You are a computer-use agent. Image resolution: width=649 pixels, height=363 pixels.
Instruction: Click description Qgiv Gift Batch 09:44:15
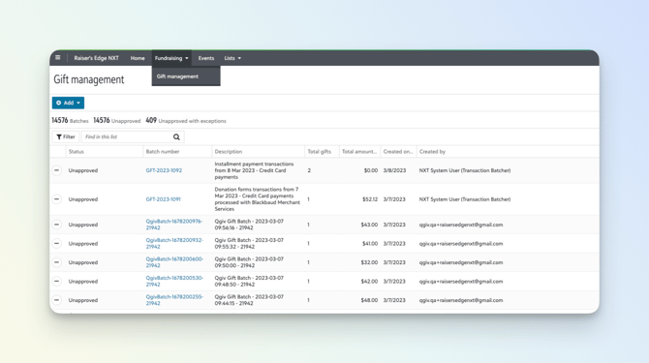[x=249, y=300]
